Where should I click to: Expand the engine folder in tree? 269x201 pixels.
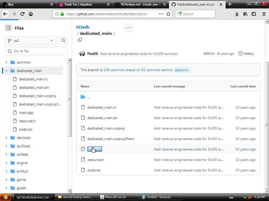tap(6, 163)
